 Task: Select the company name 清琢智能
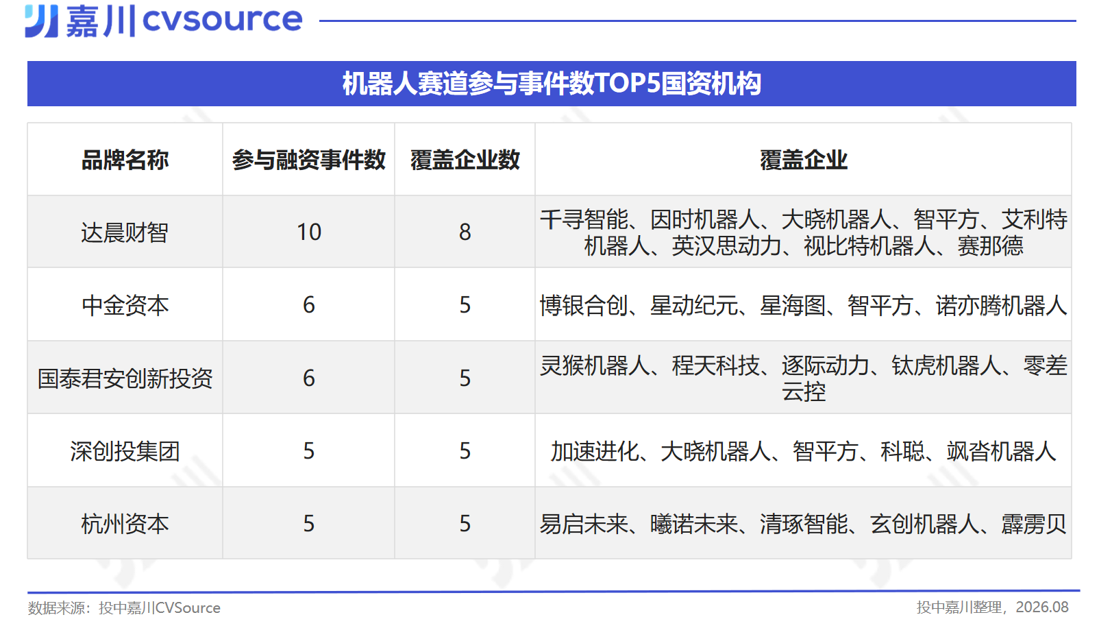coord(804,524)
